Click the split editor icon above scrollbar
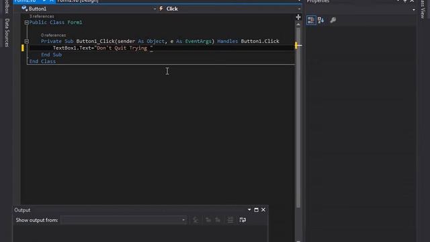This screenshot has height=242, width=430. coord(298,17)
